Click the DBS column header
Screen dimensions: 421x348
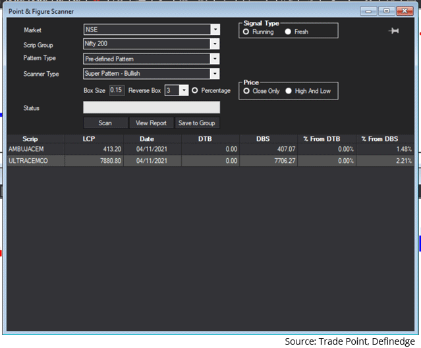click(x=269, y=139)
